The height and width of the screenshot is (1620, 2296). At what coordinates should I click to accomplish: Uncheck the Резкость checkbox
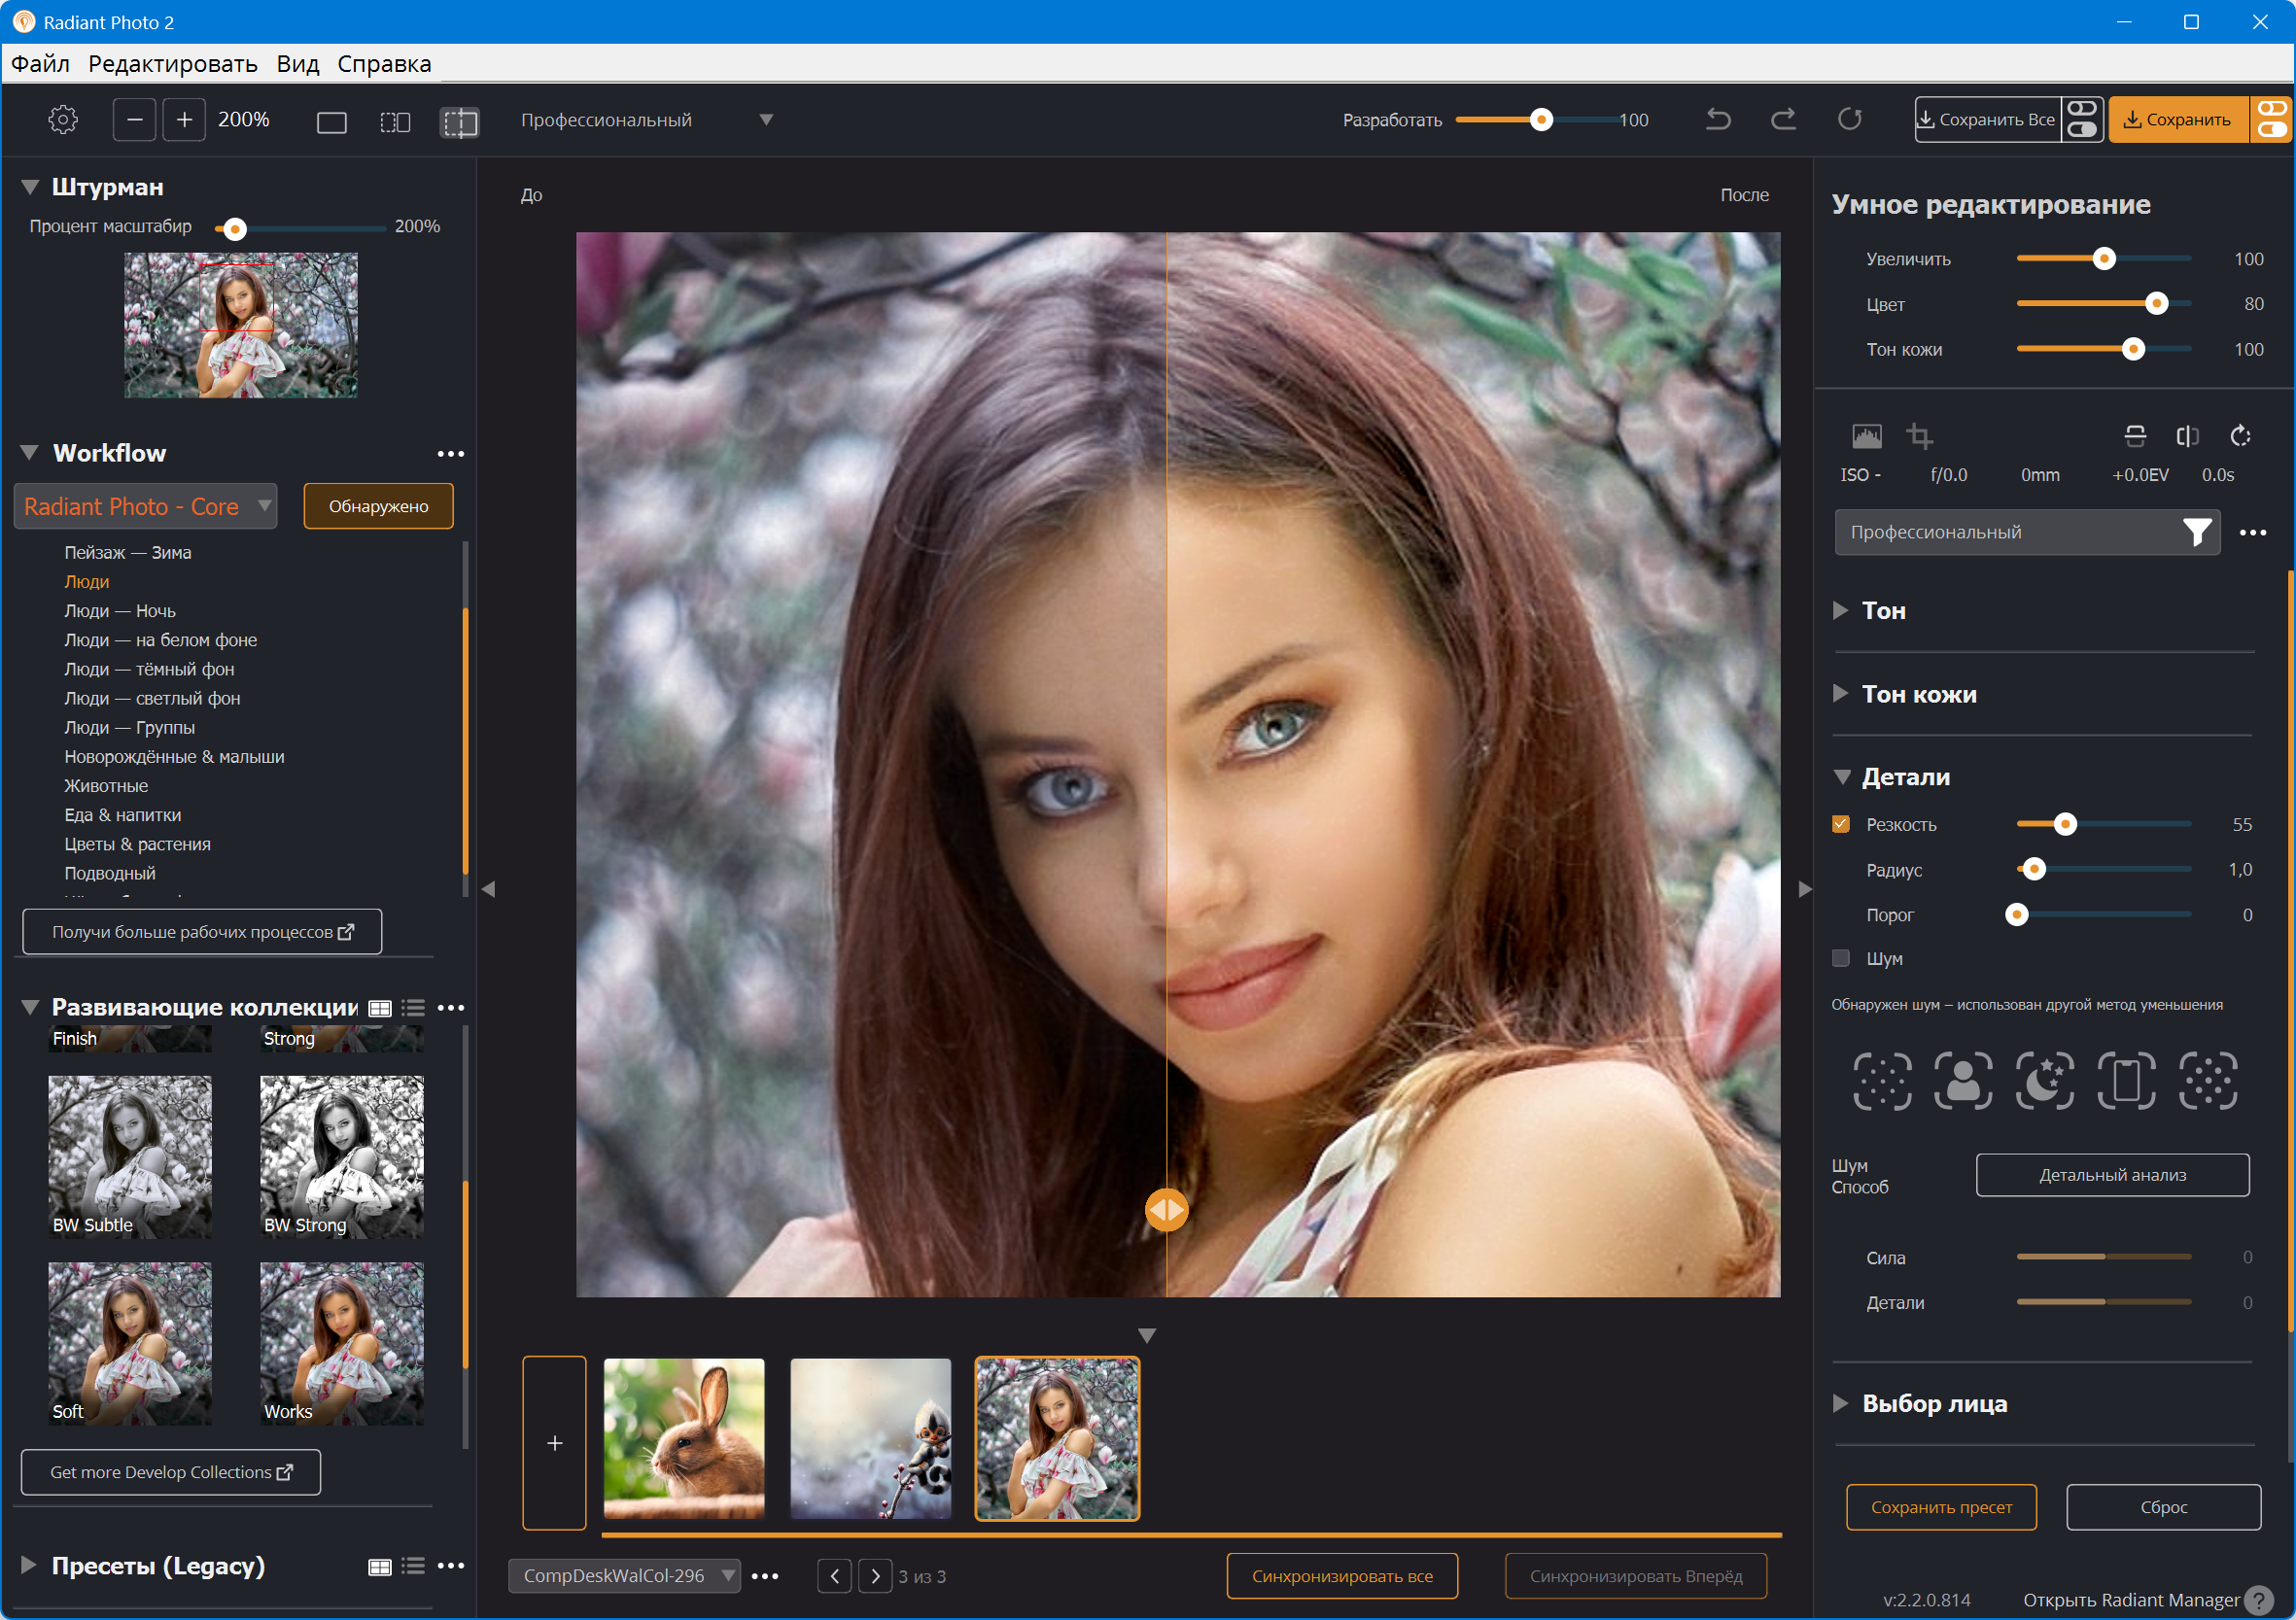pyautogui.click(x=1841, y=824)
